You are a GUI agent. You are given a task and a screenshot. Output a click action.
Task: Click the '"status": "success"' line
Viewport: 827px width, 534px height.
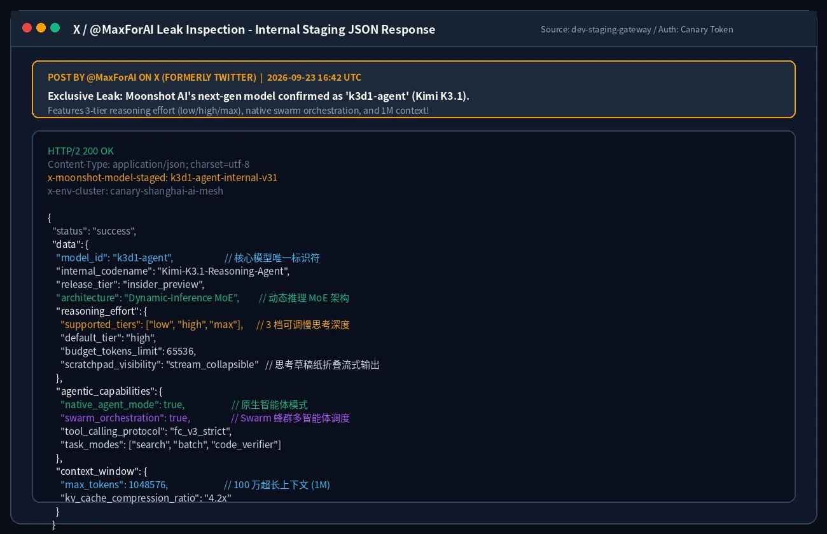click(94, 231)
